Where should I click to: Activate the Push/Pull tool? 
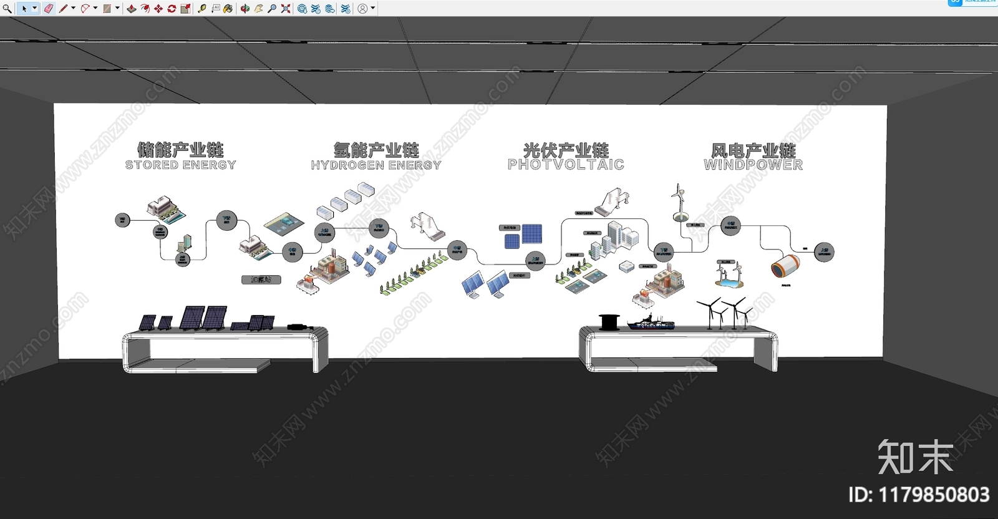pyautogui.click(x=132, y=9)
